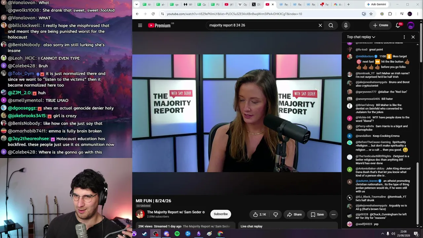Screen dimensions: 423x238
Task: Open the chat replay options menu
Action: [x=404, y=37]
